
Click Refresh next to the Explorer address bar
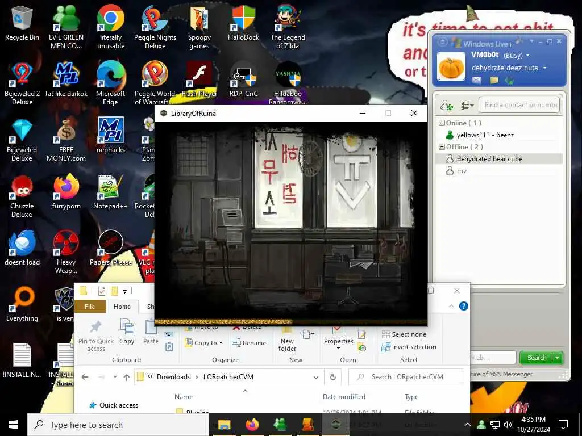(333, 377)
